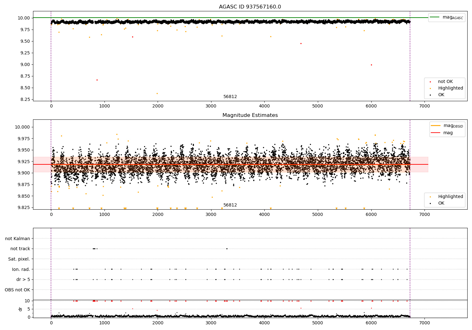This screenshot has height=330, width=472.
Task: Click the red outlier point at 9.00 magnitude
Action: 371,65
